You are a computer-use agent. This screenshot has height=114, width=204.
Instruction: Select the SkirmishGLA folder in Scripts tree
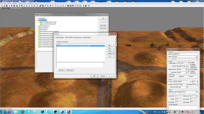[x=44, y=29]
